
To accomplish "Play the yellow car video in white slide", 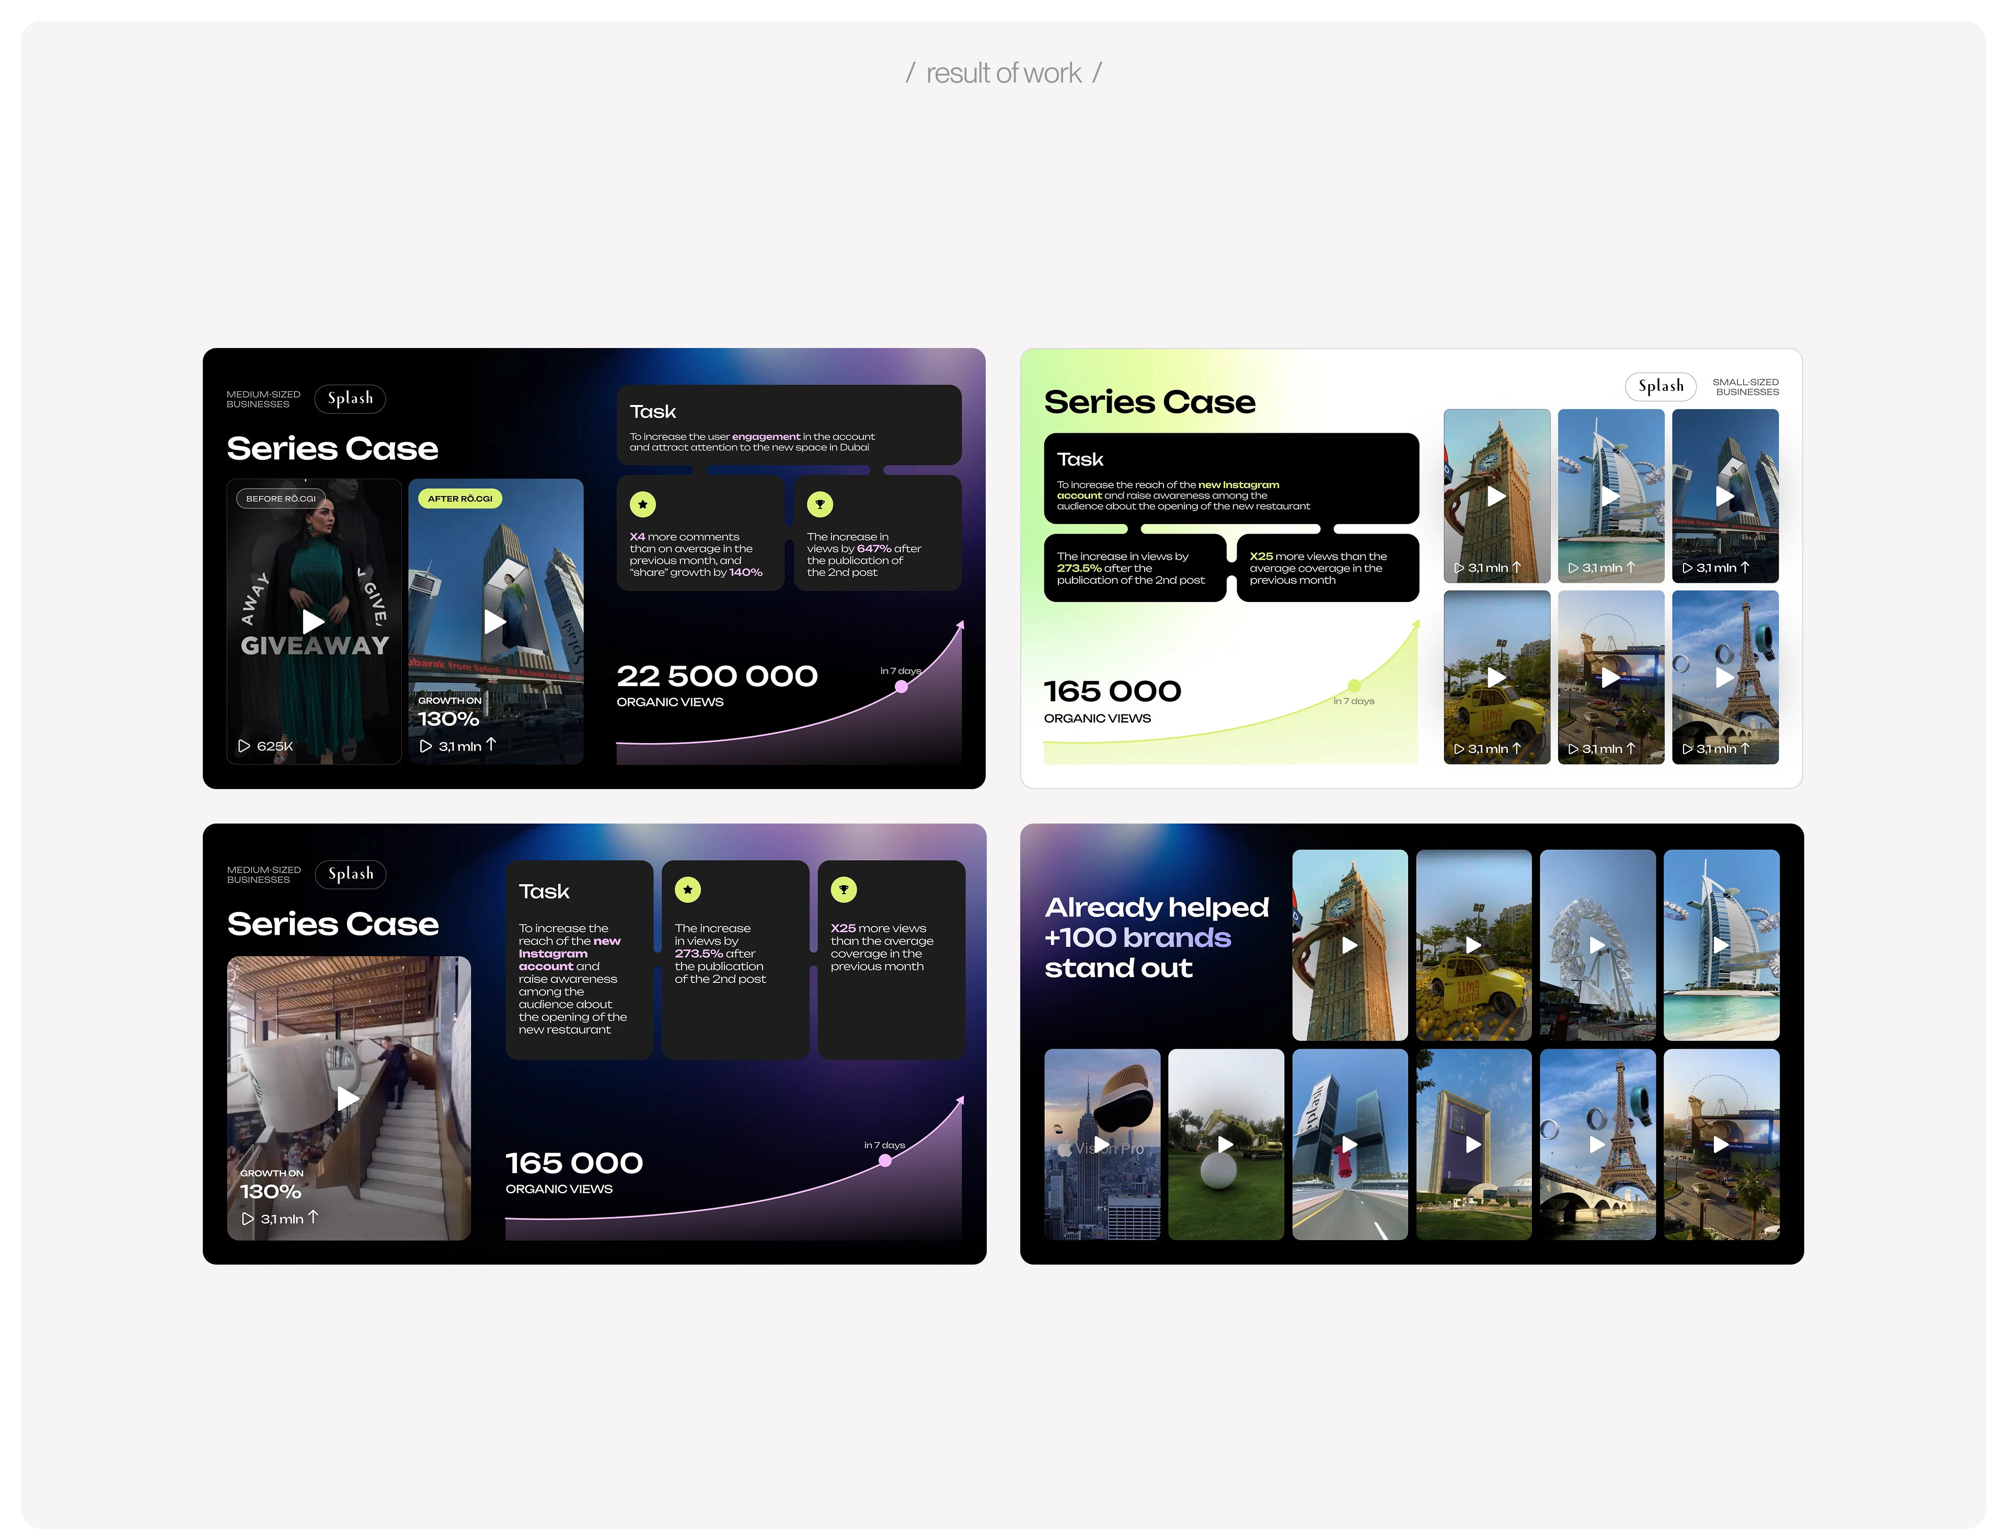I will click(x=1496, y=677).
